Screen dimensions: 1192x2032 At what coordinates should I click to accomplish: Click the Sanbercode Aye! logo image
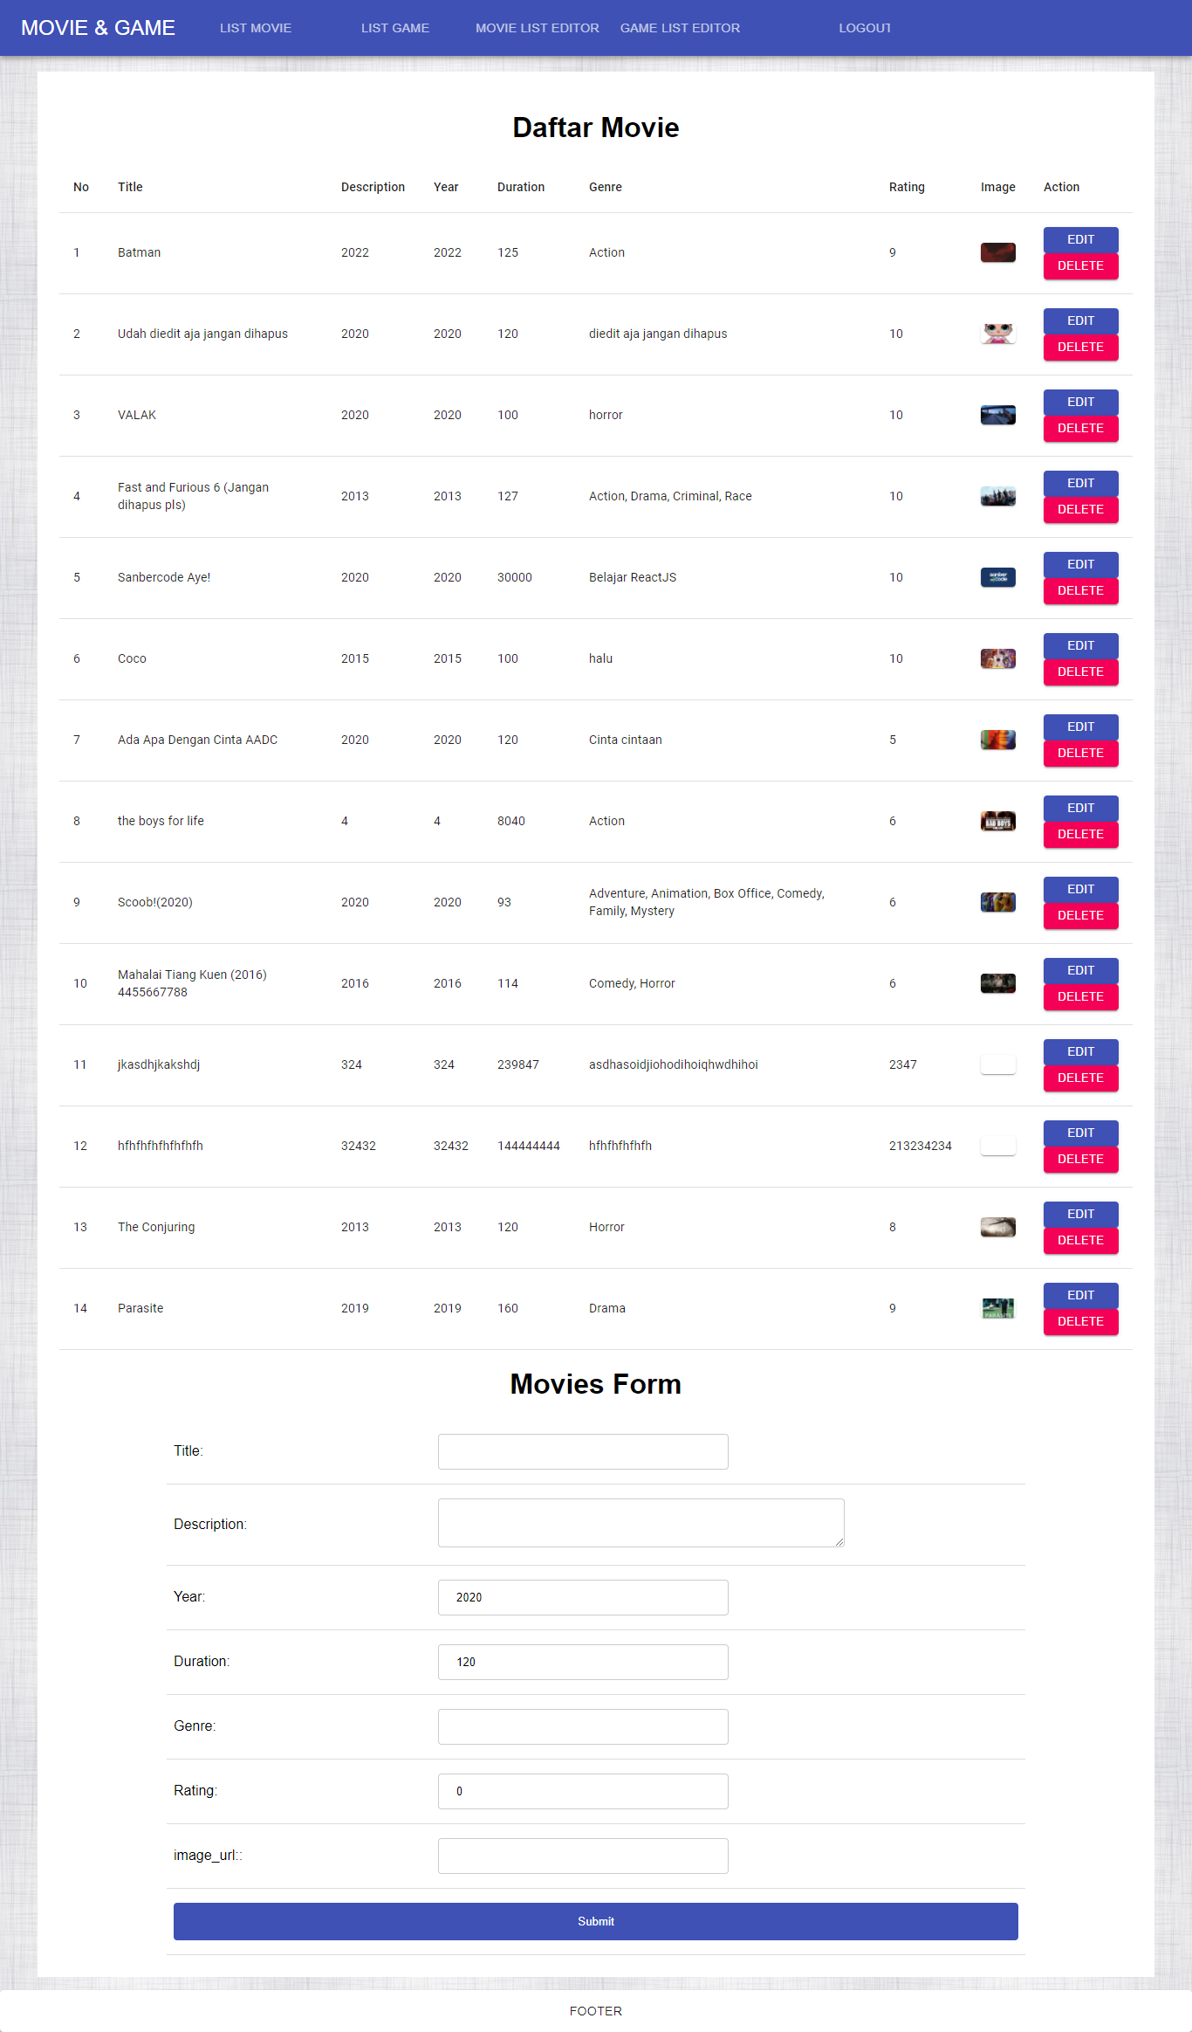pyautogui.click(x=997, y=577)
